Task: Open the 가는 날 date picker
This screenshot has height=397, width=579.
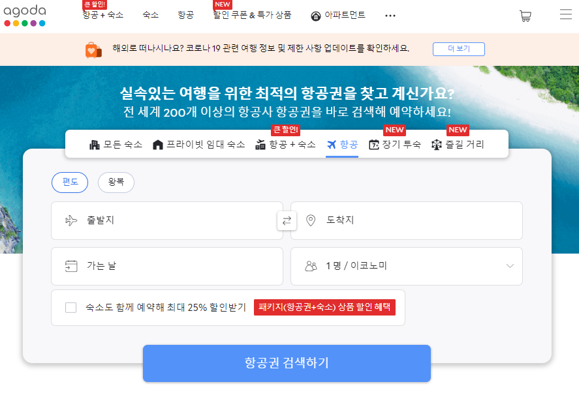Action: point(166,266)
